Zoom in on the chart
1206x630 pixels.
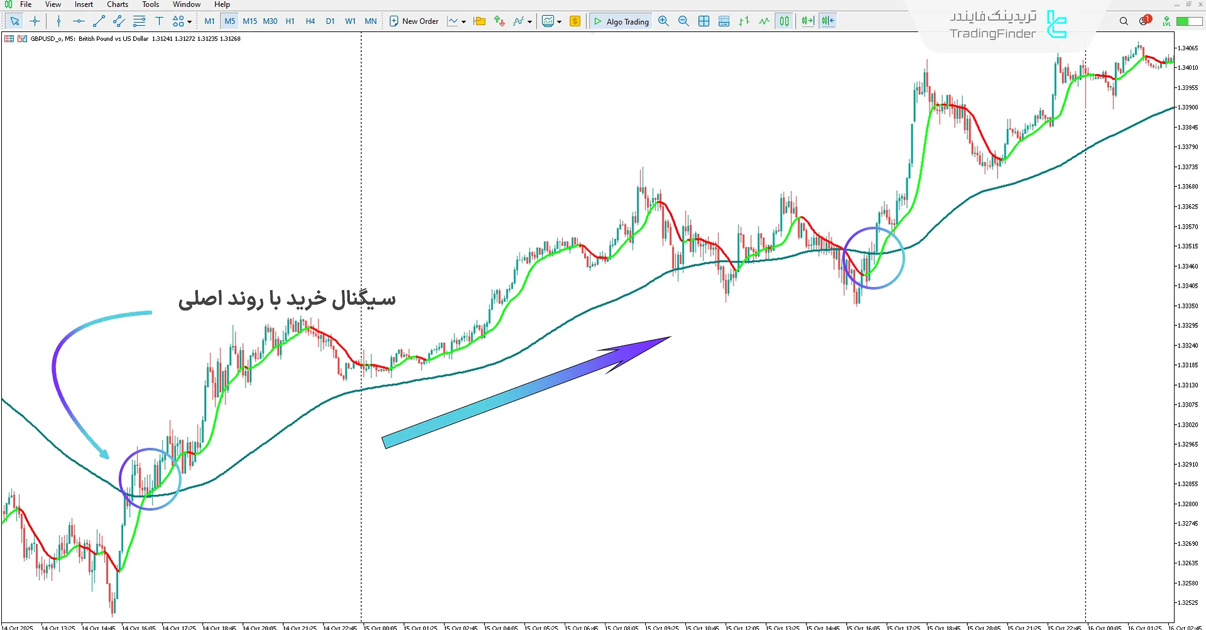tap(663, 21)
